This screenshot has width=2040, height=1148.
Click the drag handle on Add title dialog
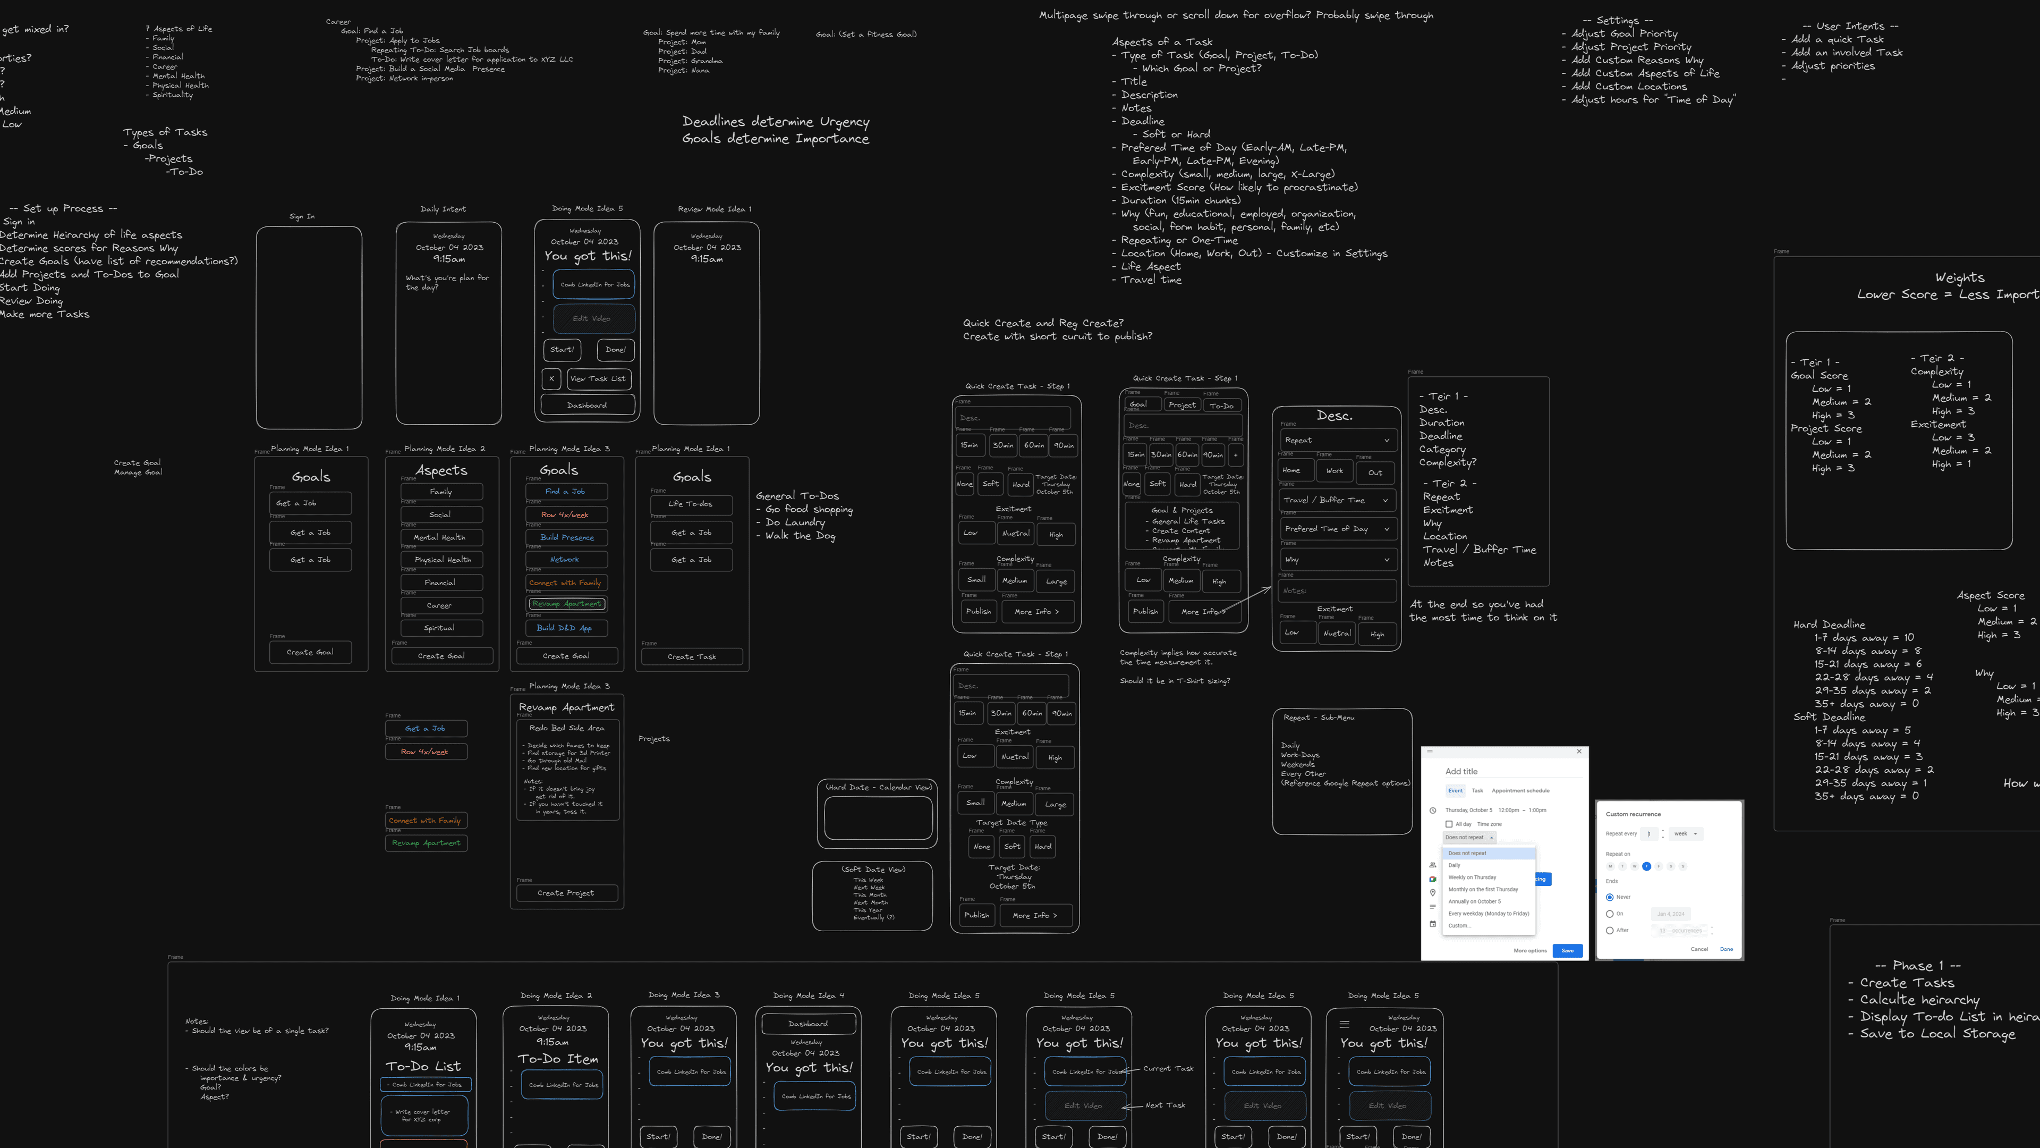point(1430,751)
